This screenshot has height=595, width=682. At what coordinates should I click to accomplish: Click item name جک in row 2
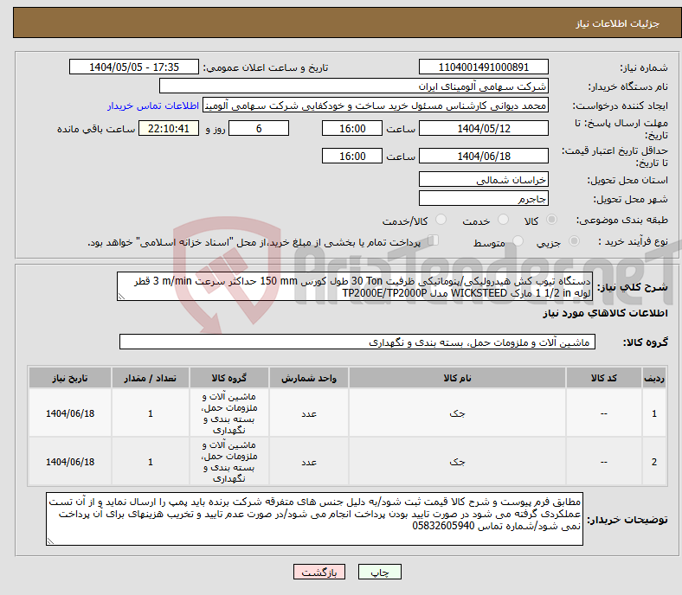[x=457, y=462]
